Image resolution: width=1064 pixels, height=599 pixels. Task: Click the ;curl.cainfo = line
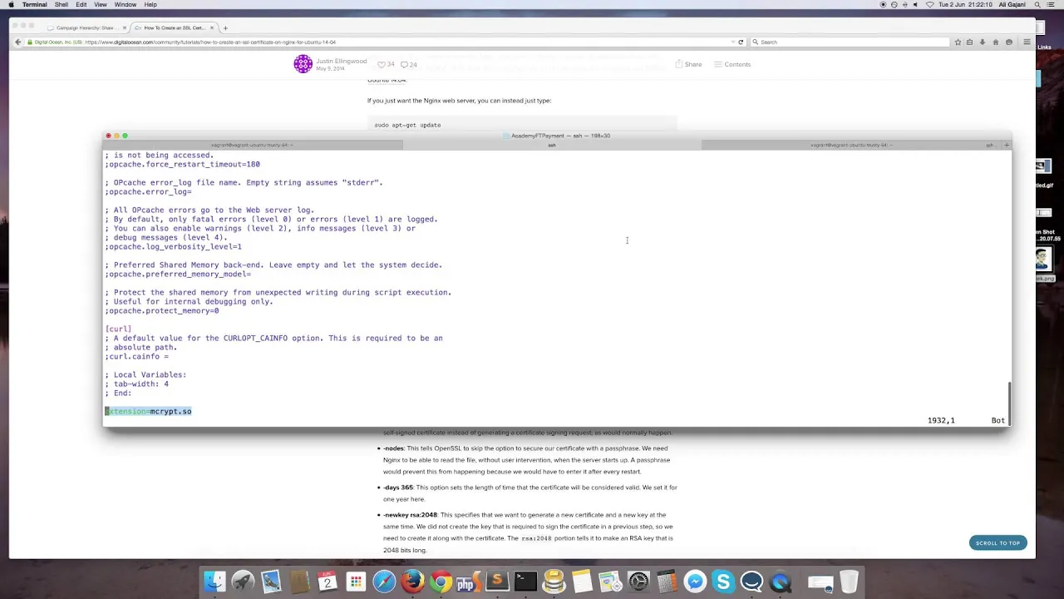pyautogui.click(x=136, y=356)
